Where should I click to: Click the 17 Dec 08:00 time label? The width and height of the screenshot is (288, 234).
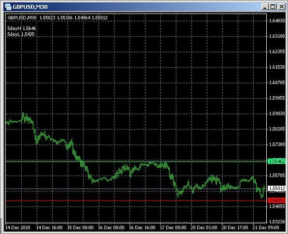(173, 228)
